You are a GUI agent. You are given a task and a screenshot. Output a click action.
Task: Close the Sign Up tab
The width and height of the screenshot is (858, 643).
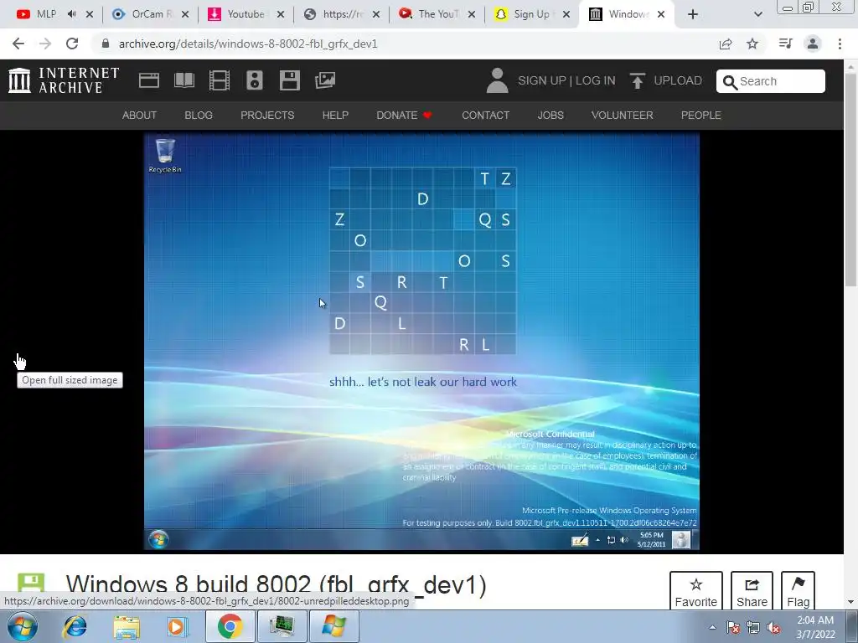click(x=567, y=14)
